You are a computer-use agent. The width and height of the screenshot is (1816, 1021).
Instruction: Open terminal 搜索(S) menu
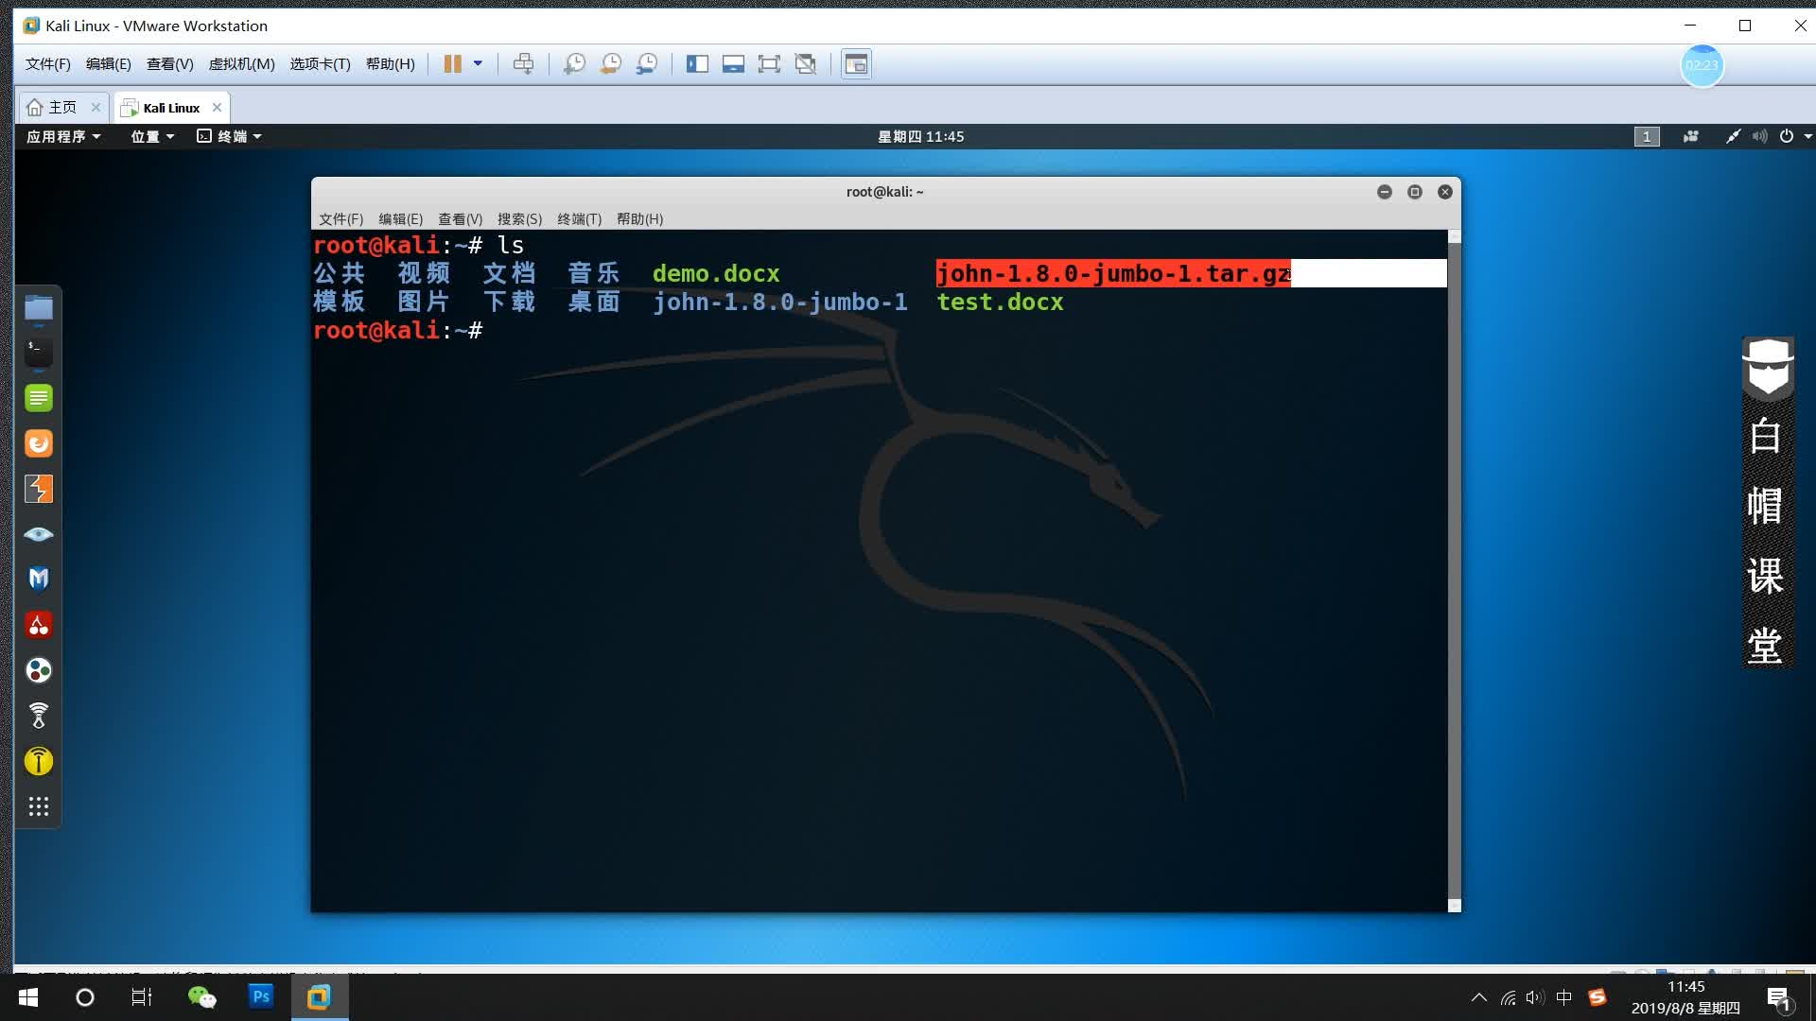[x=519, y=218]
